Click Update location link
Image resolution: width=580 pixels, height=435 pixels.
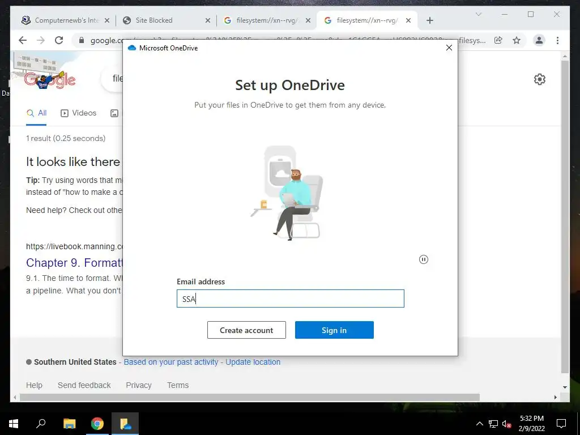point(253,362)
